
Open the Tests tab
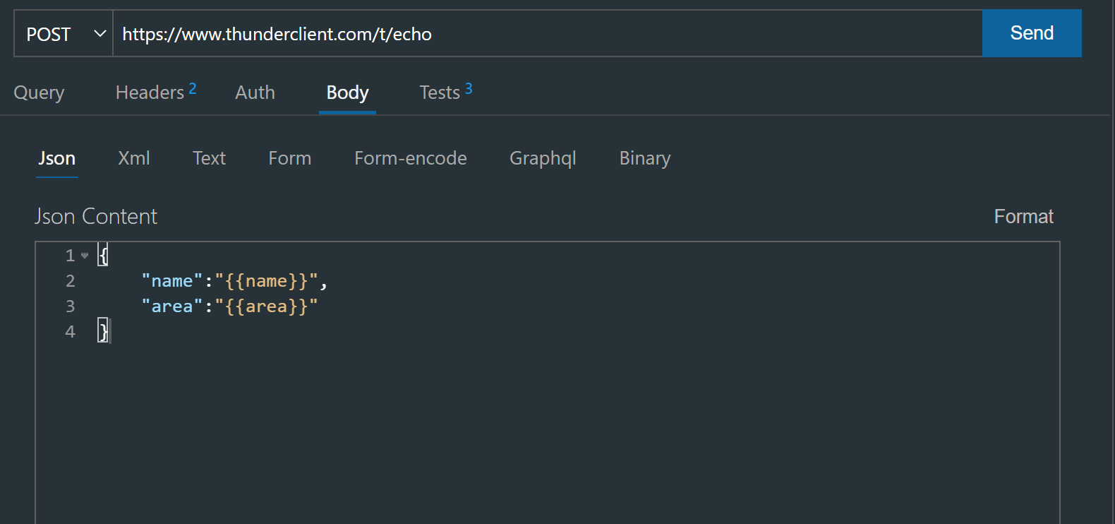[445, 93]
